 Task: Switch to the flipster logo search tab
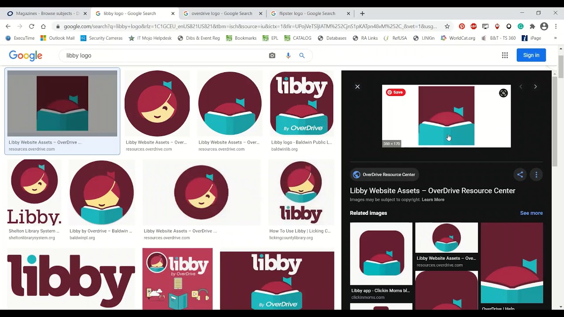click(x=310, y=13)
